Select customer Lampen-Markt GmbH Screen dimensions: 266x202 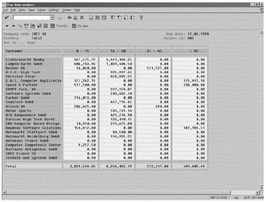pos(24,64)
